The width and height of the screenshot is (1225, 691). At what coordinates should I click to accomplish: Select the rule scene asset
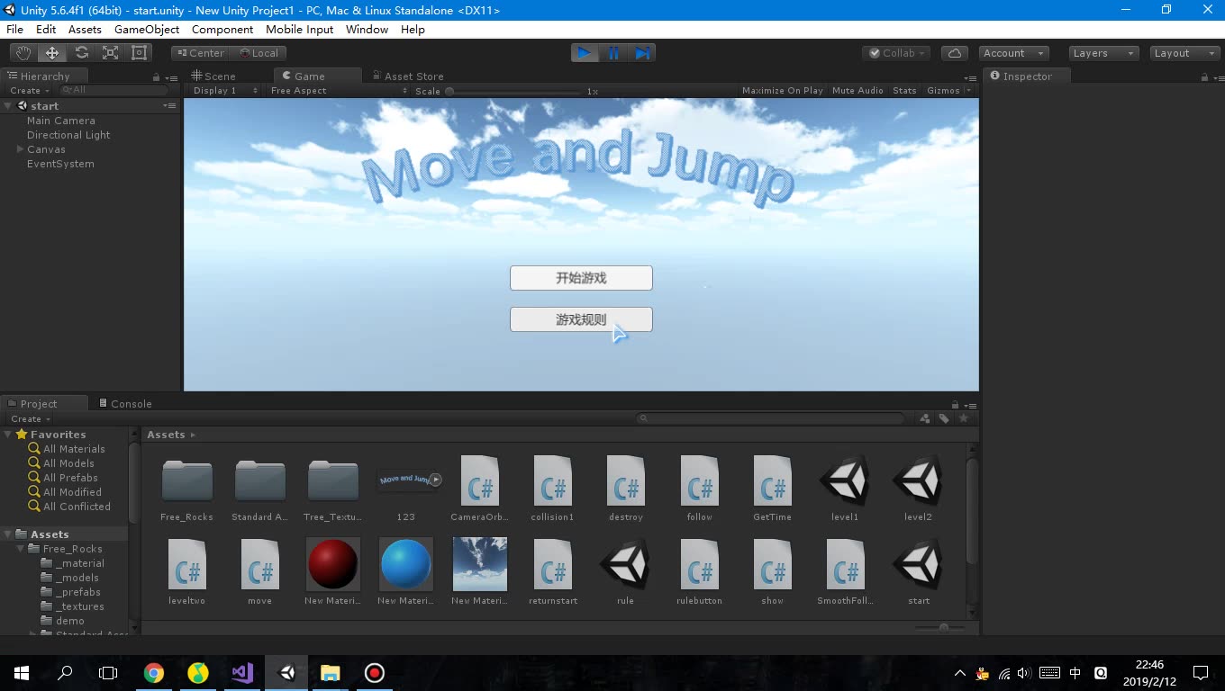(x=625, y=571)
